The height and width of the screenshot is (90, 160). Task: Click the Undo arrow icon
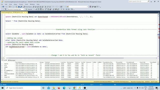click(x=53, y=7)
